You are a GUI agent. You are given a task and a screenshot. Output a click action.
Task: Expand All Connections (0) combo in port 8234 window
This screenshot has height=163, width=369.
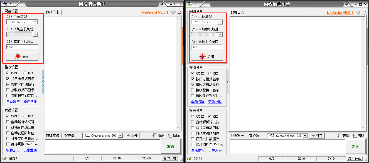pos(120,135)
